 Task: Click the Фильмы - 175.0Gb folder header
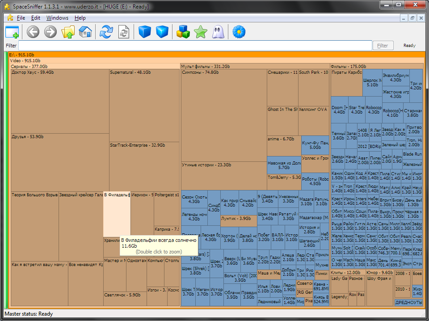pyautogui.click(x=376, y=66)
